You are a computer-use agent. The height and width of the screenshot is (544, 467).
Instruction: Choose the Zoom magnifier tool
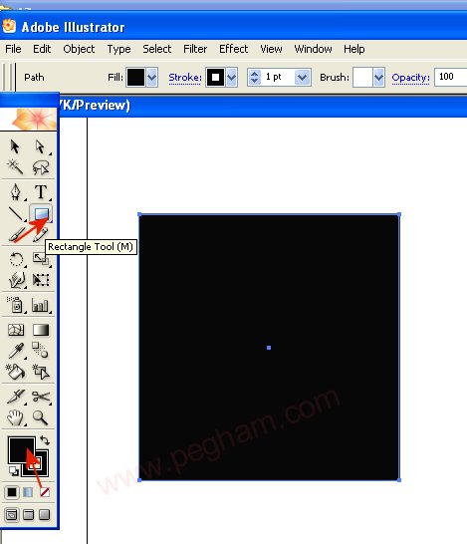(x=40, y=417)
